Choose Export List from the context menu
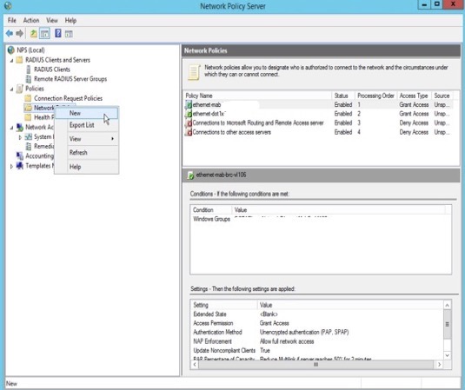The width and height of the screenshot is (465, 390). tap(87, 125)
